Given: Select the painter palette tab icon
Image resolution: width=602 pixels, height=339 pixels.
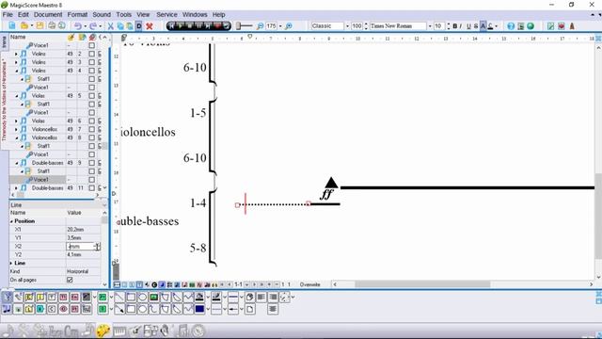Looking at the screenshot, I should pos(103,331).
